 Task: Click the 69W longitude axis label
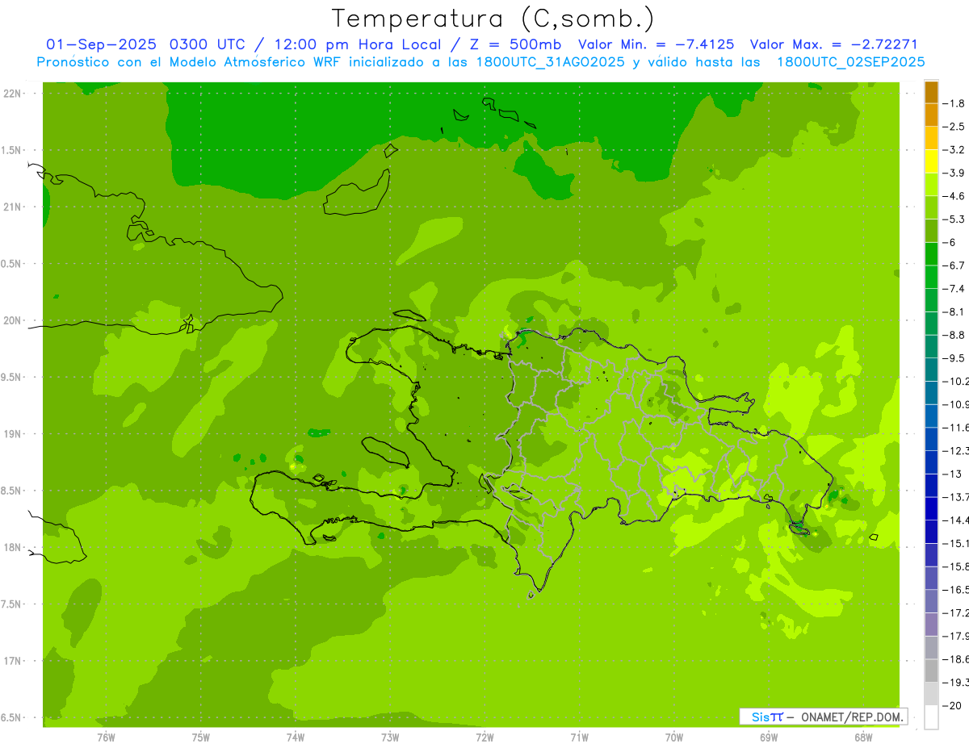[769, 738]
